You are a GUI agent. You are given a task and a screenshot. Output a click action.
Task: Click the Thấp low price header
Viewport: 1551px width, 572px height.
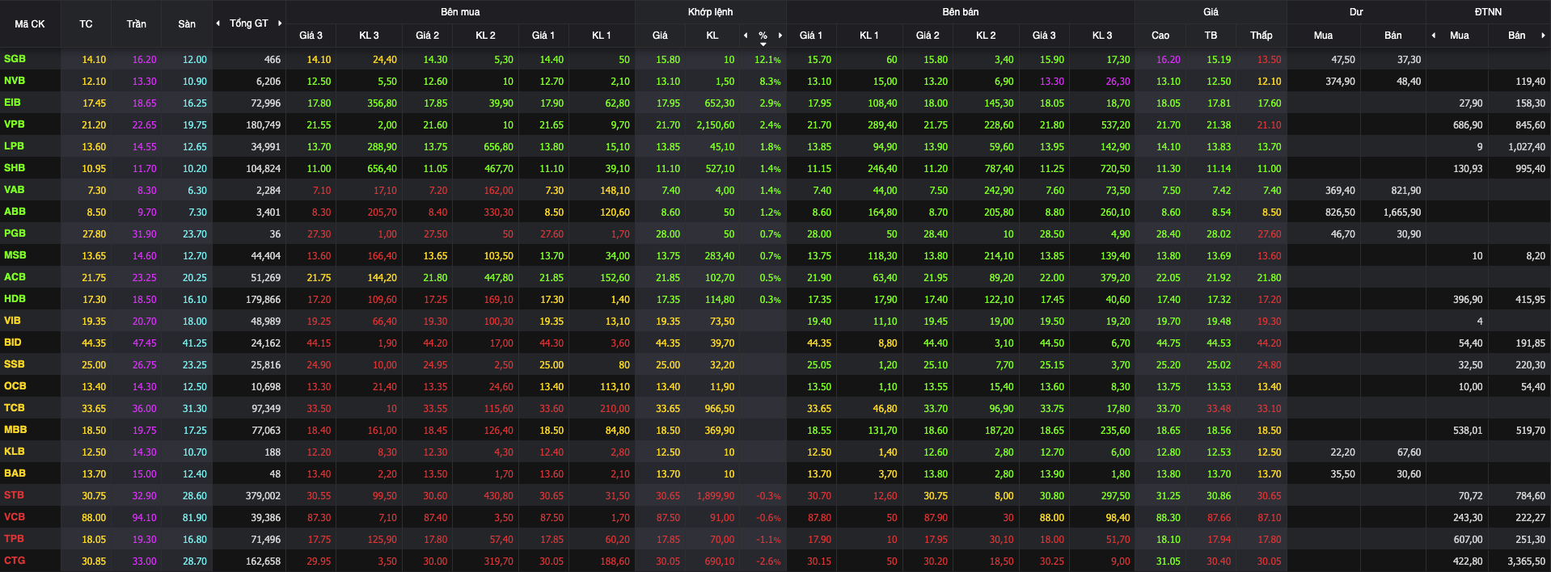(1262, 36)
